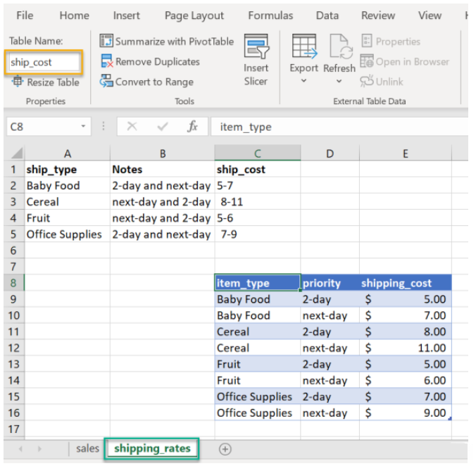
Task: Click the Resize Table button label
Action: click(53, 82)
